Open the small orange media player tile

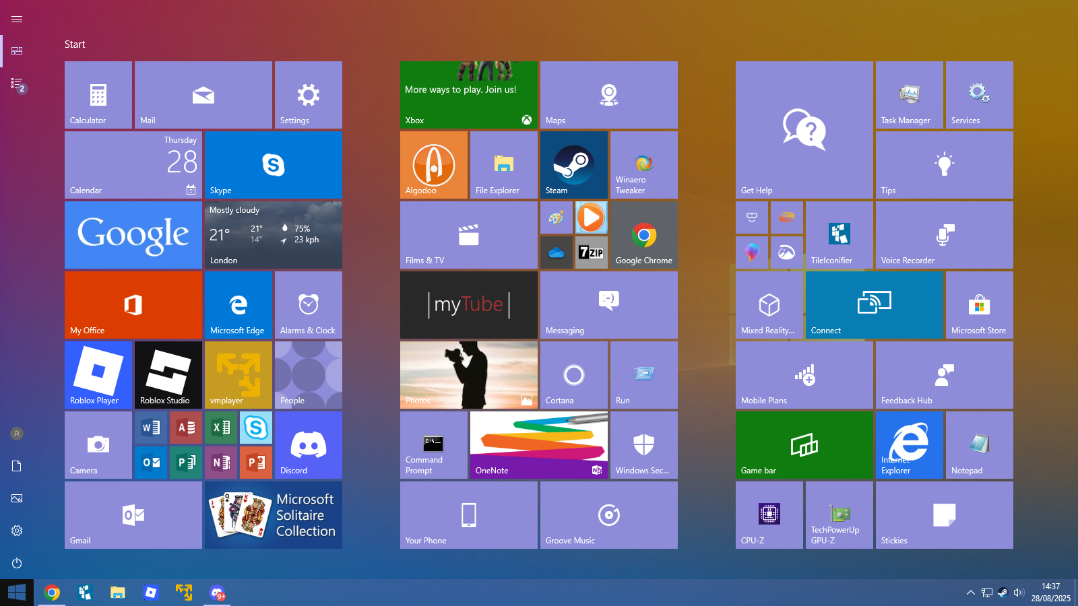click(592, 217)
